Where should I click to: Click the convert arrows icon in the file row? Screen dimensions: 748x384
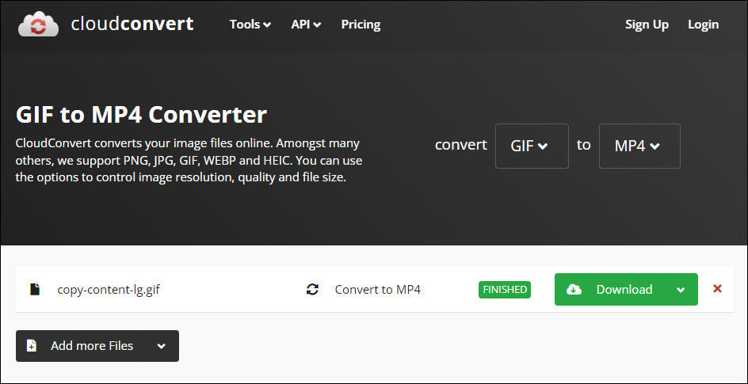pos(312,289)
